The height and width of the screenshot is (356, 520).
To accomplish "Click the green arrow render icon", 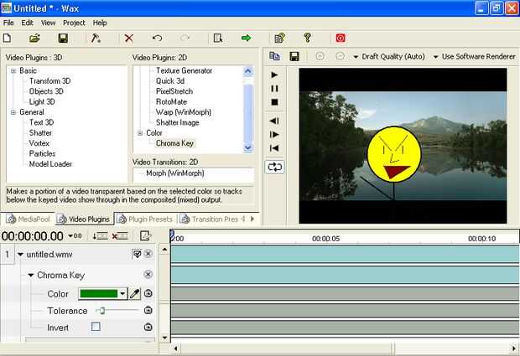I will click(246, 39).
